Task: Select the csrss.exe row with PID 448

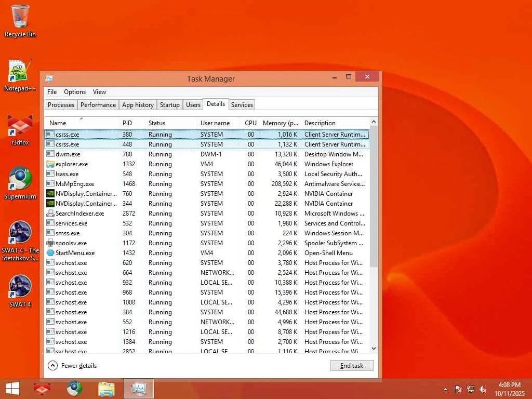Action: (x=207, y=144)
